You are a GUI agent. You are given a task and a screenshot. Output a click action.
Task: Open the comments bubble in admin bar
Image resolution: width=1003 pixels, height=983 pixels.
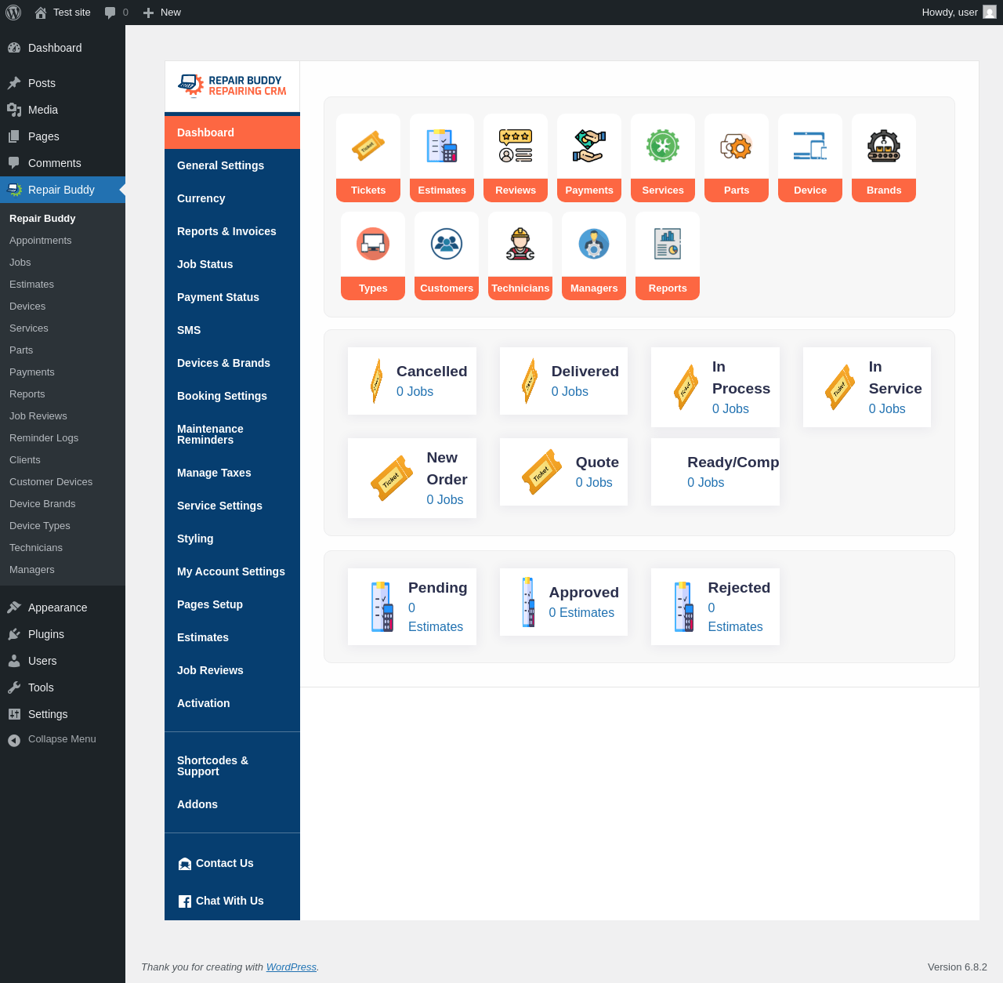[x=116, y=13]
